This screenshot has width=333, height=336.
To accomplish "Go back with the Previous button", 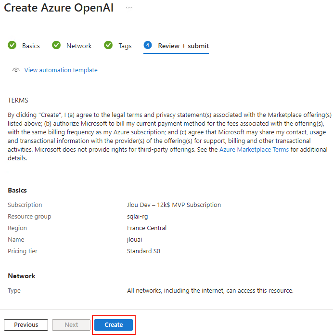I will click(26, 324).
